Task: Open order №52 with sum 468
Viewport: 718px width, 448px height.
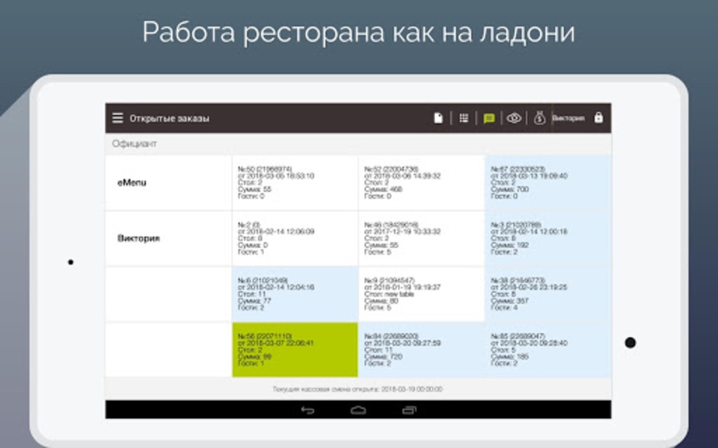Action: click(x=421, y=182)
